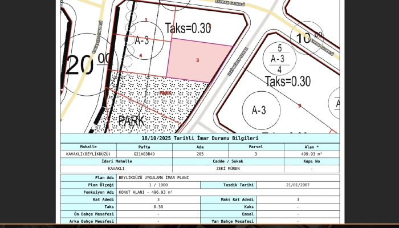Click the large black PARK text
Viewport: 399px width, 228px height.
click(131, 121)
